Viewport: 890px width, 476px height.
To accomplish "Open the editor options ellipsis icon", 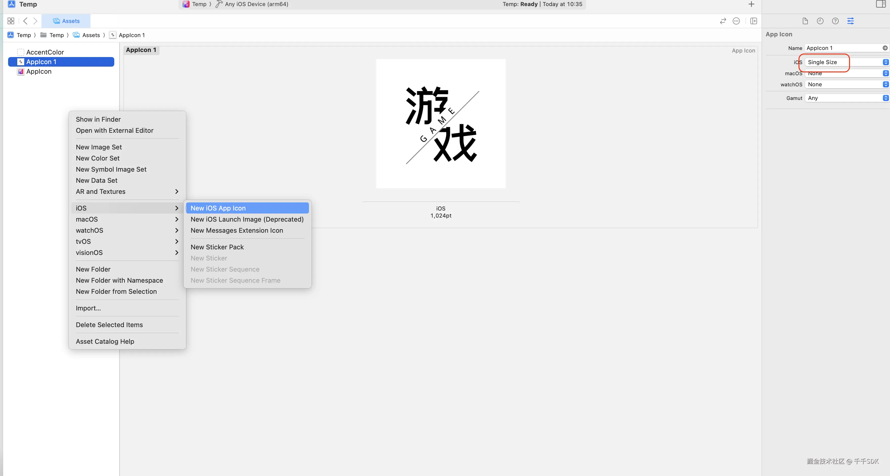I will pos(736,21).
